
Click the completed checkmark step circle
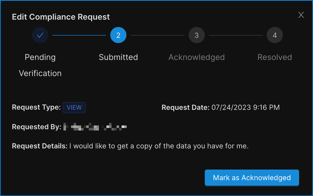point(40,35)
